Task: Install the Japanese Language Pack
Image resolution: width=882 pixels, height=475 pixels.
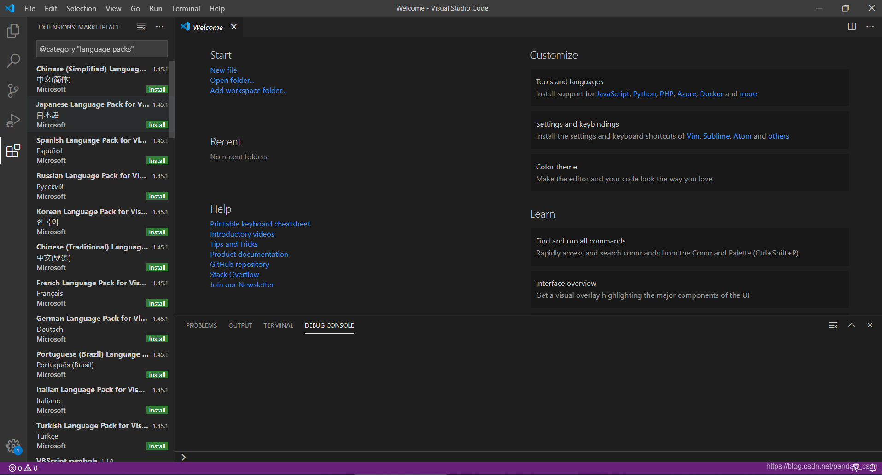Action: (x=157, y=125)
